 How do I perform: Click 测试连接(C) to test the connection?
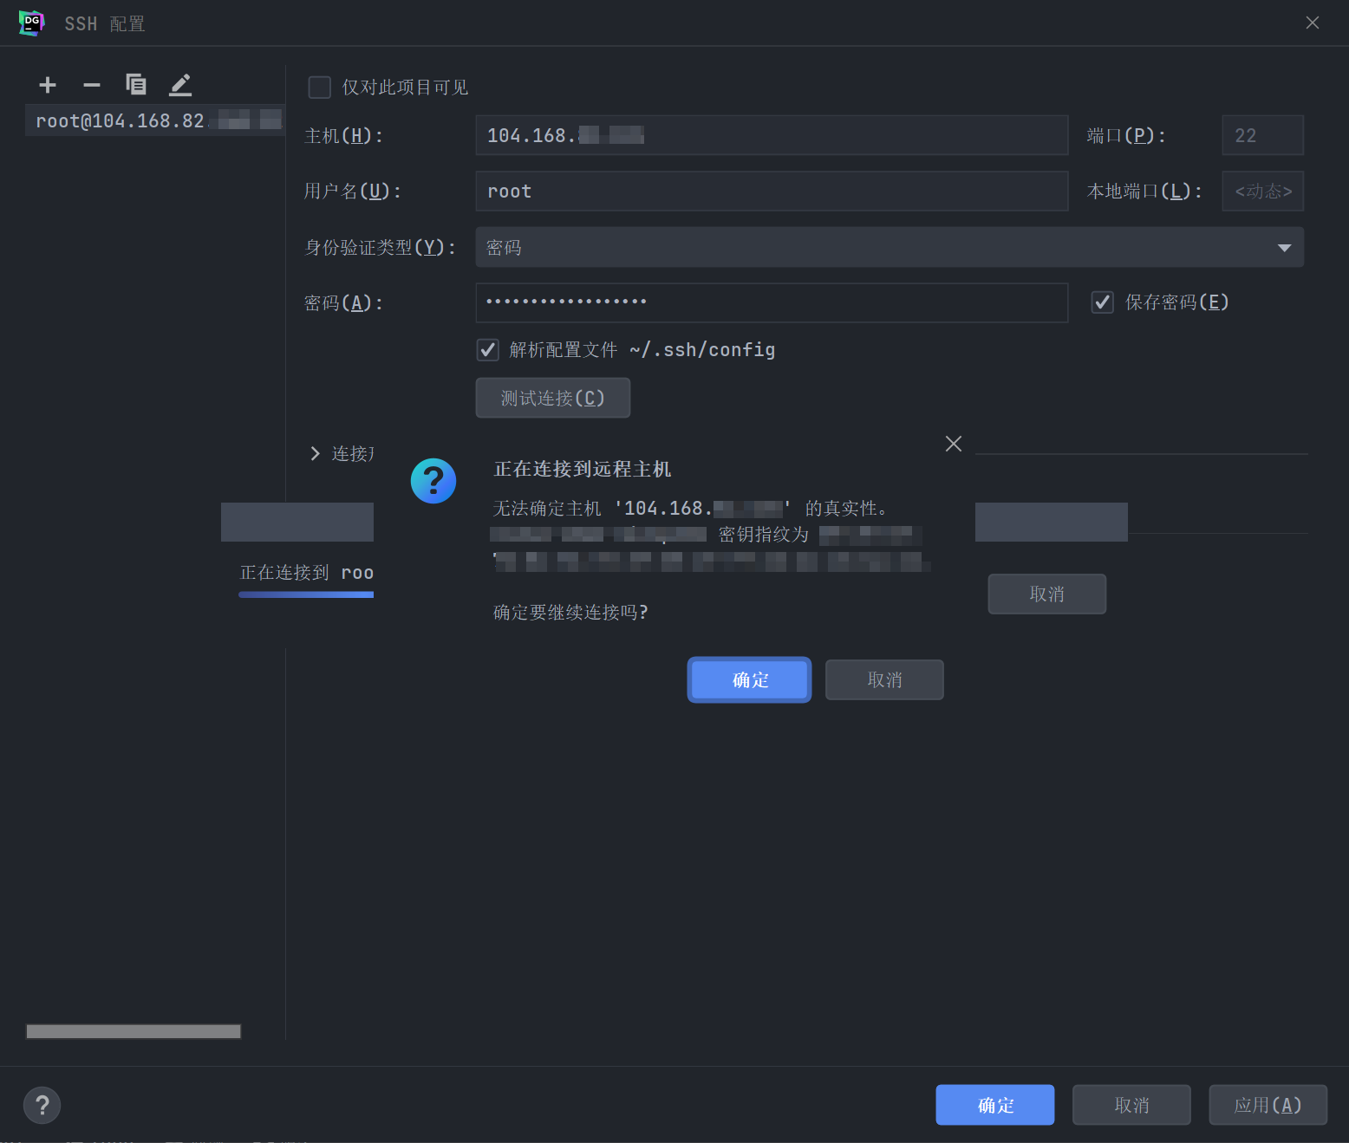coord(552,397)
